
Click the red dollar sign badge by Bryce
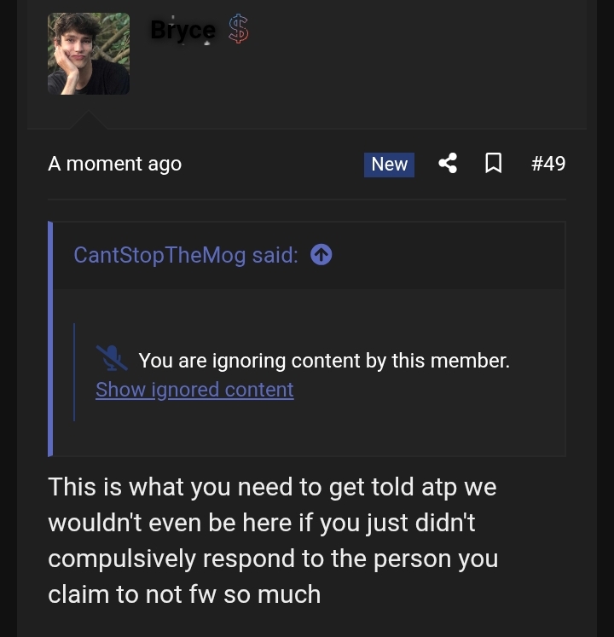click(x=239, y=30)
